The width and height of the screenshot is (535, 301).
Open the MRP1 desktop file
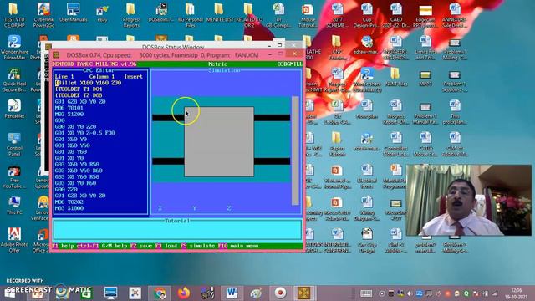click(x=425, y=78)
